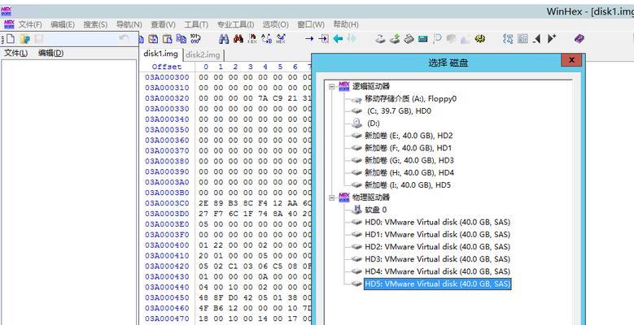Click the yellow gear options icon
Viewport: 634px width, 325px height.
(479, 39)
